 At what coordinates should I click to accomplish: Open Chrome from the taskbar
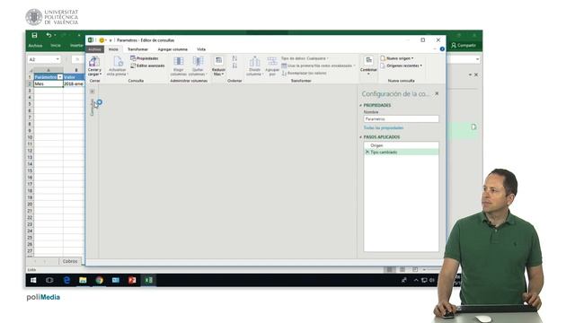(100, 280)
